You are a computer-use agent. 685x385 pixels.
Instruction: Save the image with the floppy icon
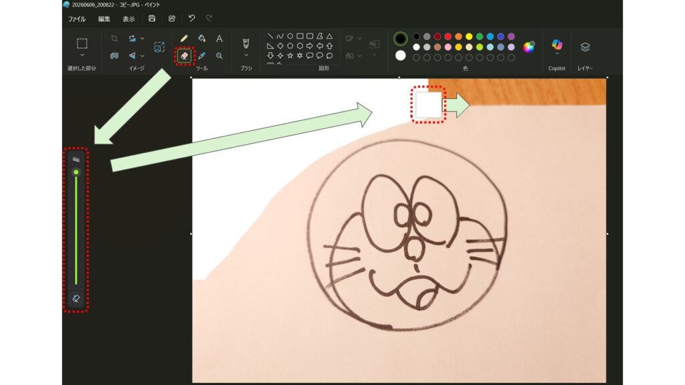tap(152, 18)
